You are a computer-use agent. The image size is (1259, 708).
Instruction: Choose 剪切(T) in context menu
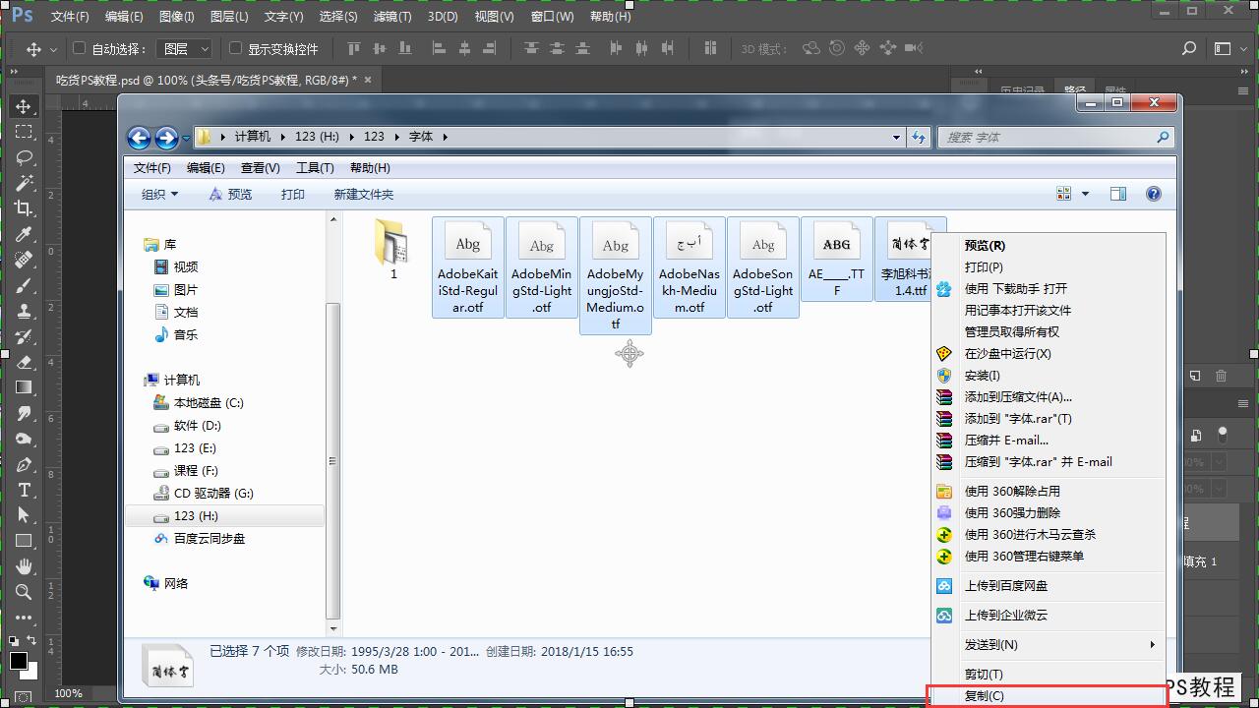click(1049, 674)
